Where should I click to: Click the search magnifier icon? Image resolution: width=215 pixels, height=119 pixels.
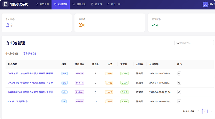pos(178,43)
